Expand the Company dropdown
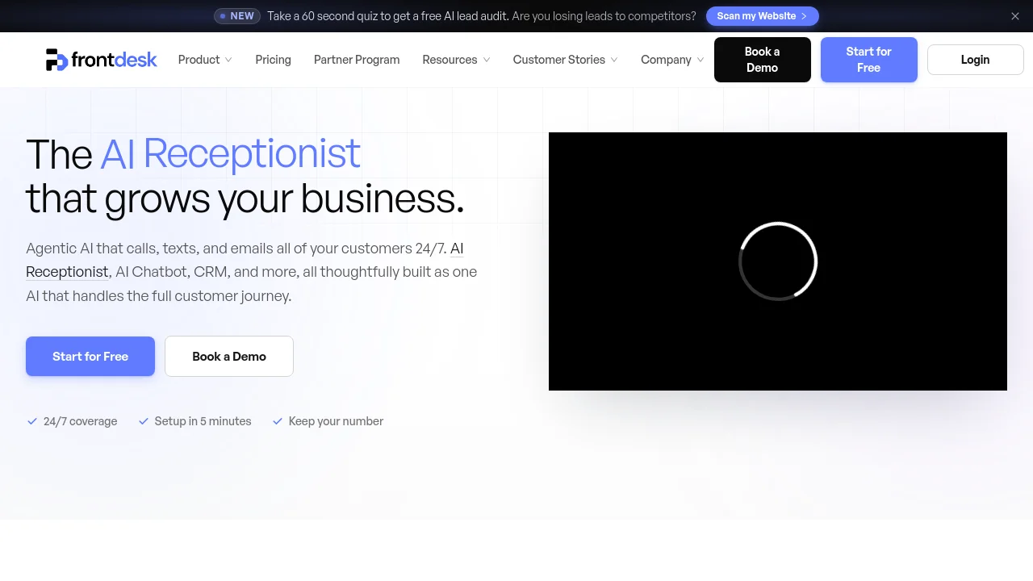Screen dimensions: 1033x581 672,60
